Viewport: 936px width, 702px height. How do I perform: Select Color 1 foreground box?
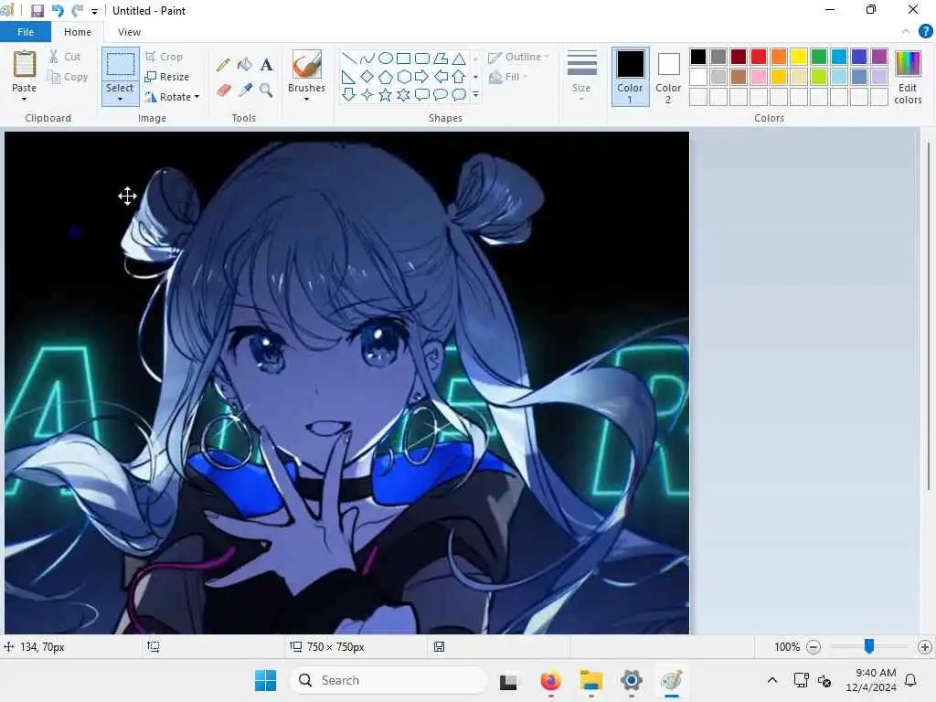point(630,77)
